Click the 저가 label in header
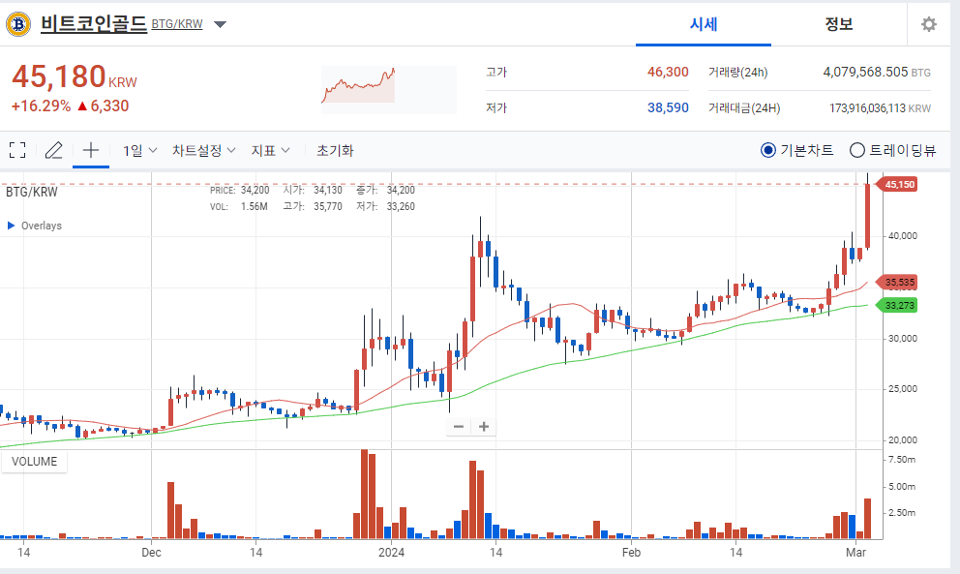This screenshot has width=960, height=574. pos(496,107)
